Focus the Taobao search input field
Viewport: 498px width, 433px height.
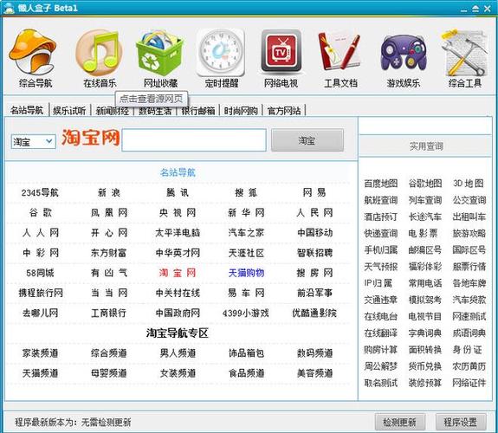[x=194, y=139]
